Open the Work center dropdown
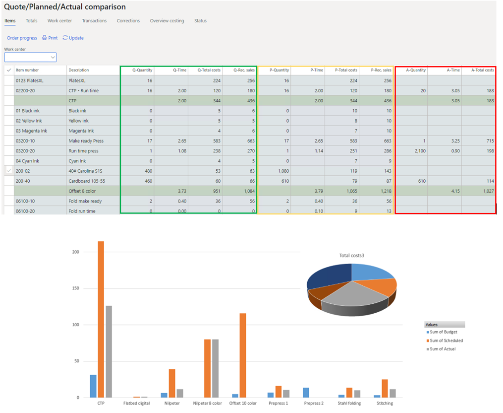Screen dimensions: 503x413 [x=52, y=57]
